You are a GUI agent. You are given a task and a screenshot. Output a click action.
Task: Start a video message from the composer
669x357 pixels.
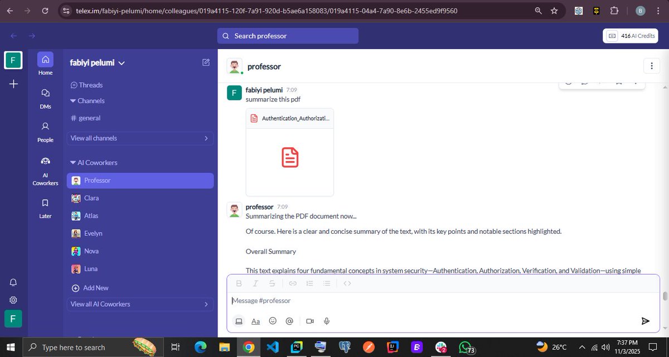[x=310, y=321]
